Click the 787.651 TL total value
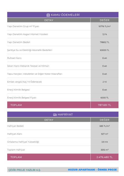Viewport: 124px width, 176px height. [x=104, y=105]
